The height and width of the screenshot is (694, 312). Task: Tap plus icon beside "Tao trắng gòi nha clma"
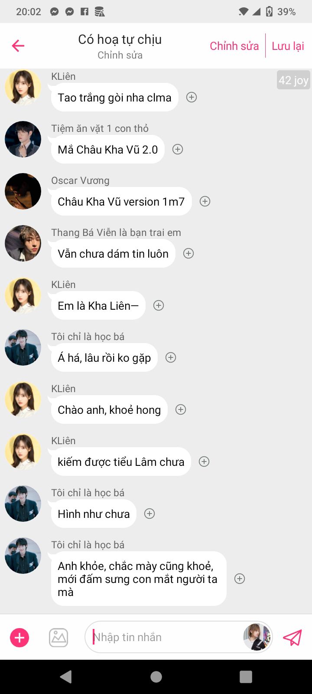(x=192, y=97)
